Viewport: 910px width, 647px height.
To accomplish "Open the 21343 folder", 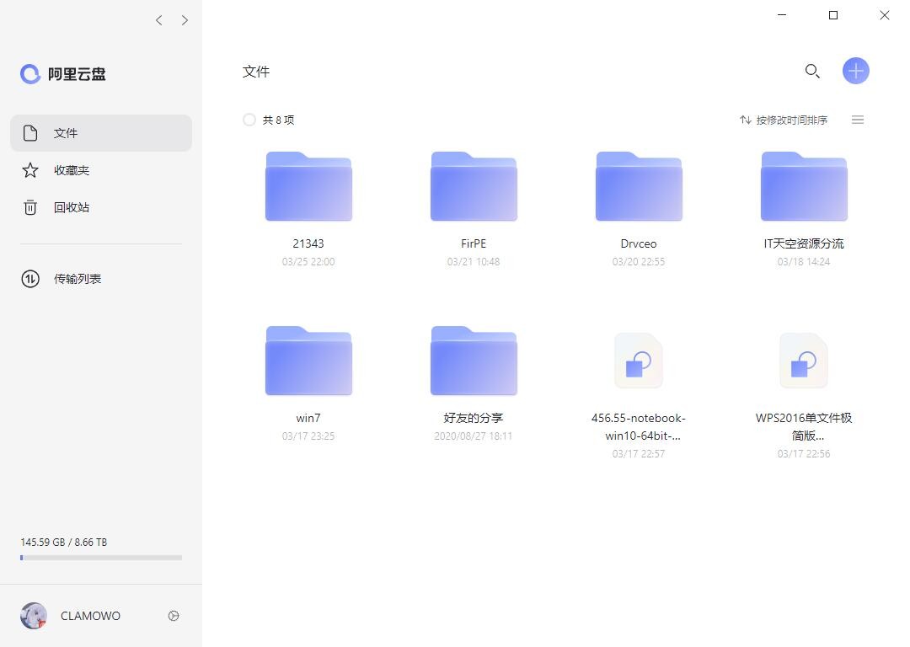I will 308,186.
